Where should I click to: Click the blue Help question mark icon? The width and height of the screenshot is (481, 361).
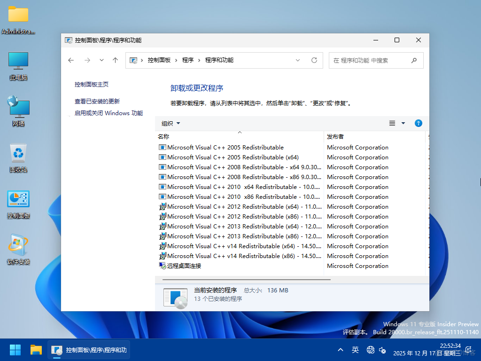tap(418, 123)
